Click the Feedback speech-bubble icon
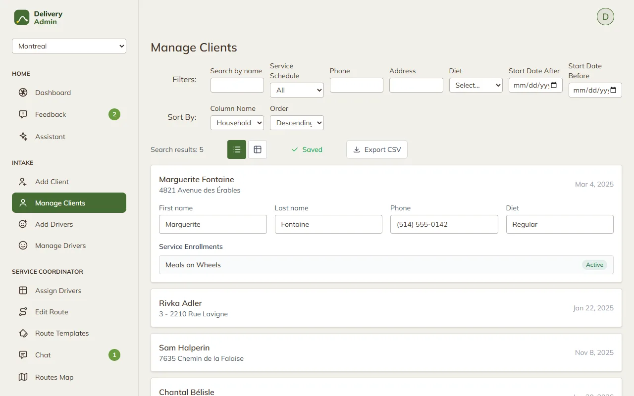 pyautogui.click(x=23, y=114)
